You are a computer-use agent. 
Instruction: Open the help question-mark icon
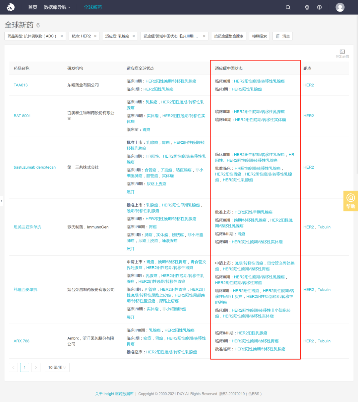[x=319, y=7]
